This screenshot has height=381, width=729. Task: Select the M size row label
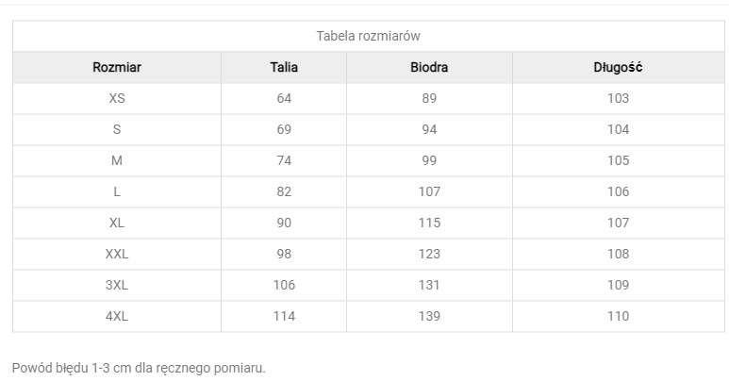coord(117,160)
